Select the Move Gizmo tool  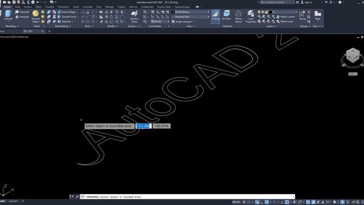(238, 17)
